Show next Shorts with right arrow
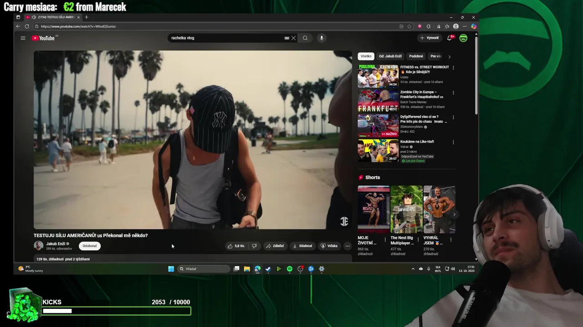The width and height of the screenshot is (583, 327). click(x=454, y=214)
